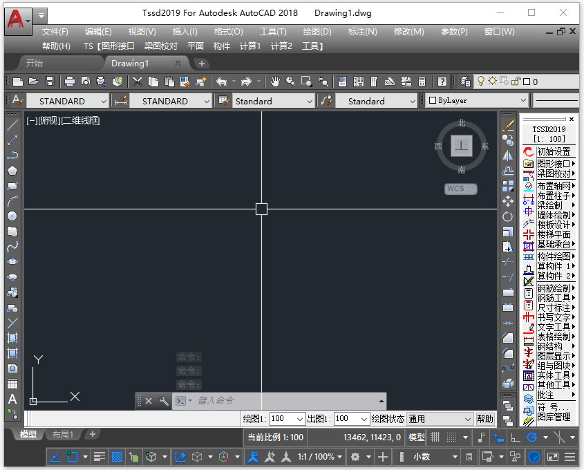This screenshot has width=584, height=470.
Task: Select the Rectangle draw tool
Action: [12, 186]
